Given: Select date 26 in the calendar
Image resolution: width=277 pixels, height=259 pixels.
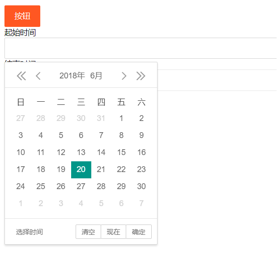Looking at the screenshot, I should [x=61, y=186].
